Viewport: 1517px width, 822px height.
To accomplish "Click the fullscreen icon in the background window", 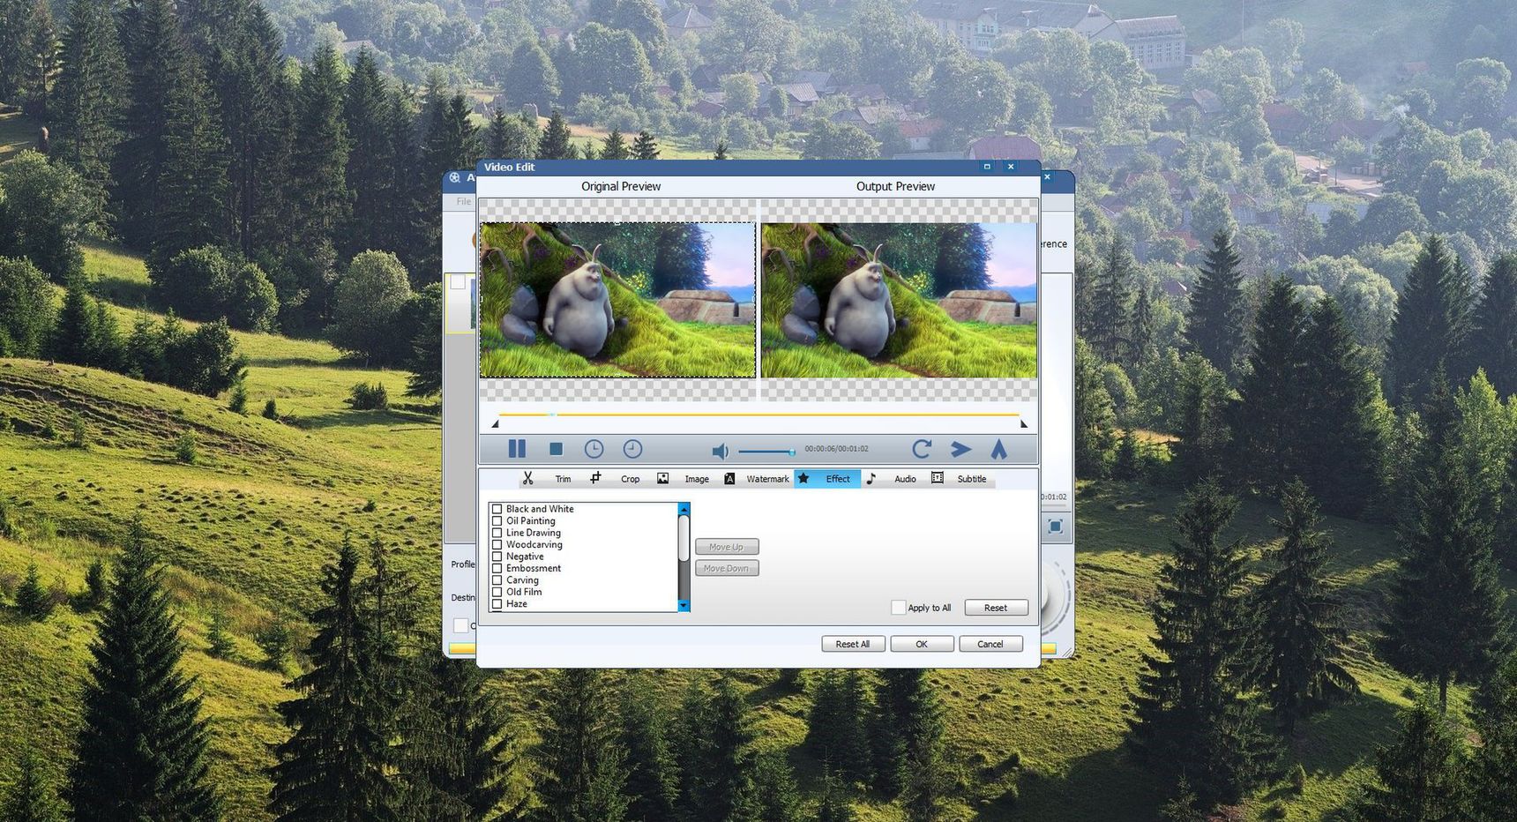I will pos(1055,527).
